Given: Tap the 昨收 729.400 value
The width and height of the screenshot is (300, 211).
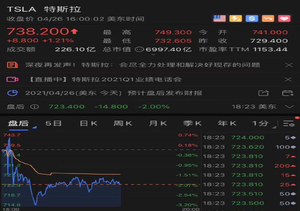Looking at the screenshot, I should 269,41.
